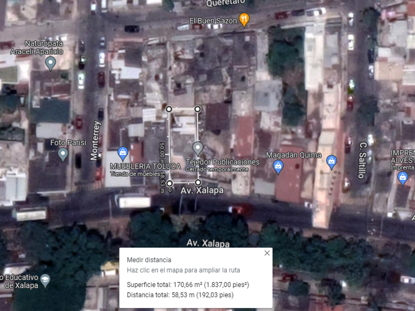Click the Magadán Quima place label

(293, 155)
